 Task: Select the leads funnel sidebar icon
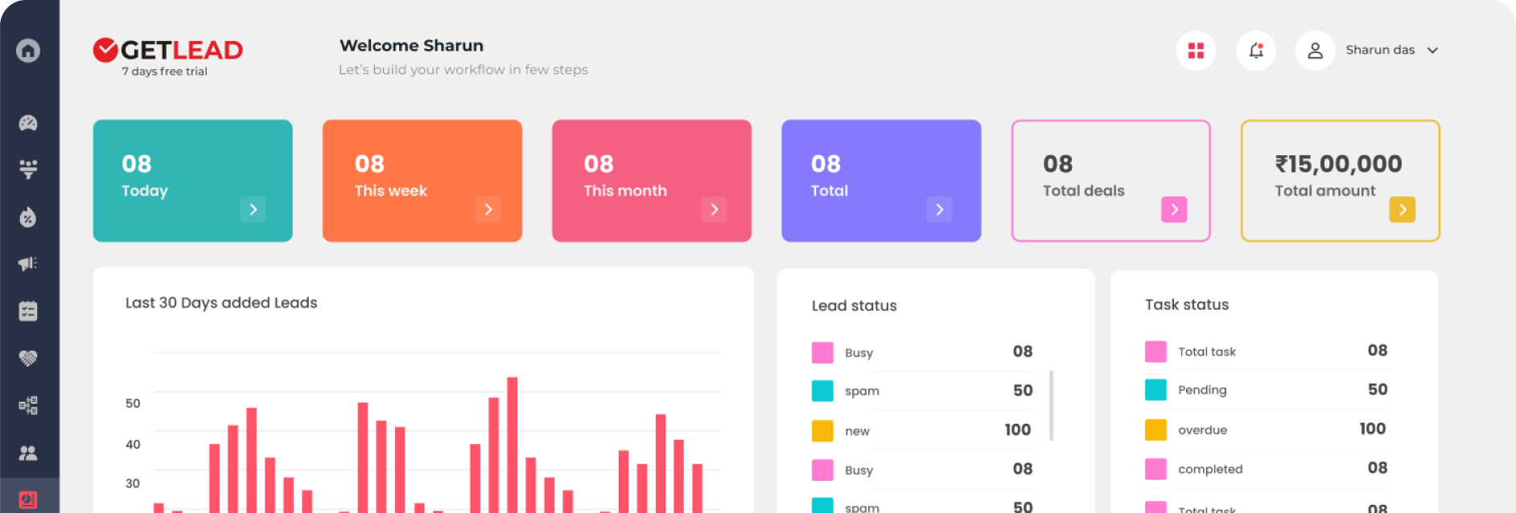(28, 169)
